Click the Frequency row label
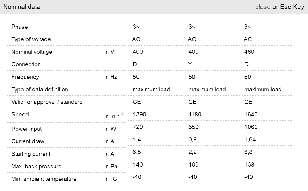This screenshot has height=191, width=308. click(25, 77)
